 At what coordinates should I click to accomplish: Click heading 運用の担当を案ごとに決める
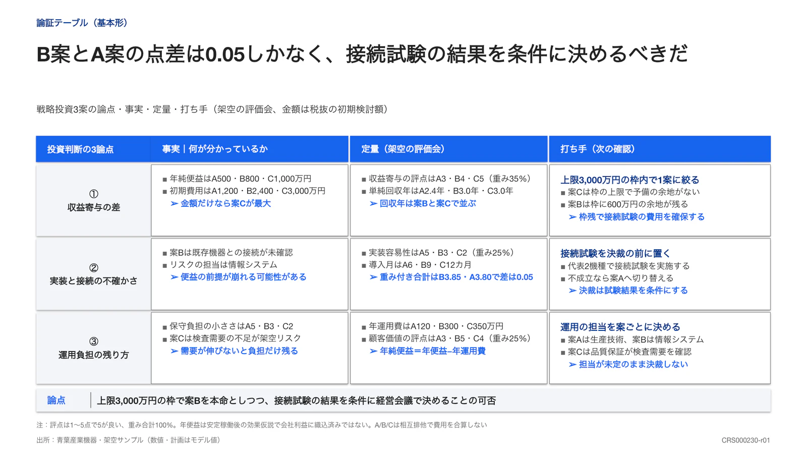[x=620, y=327]
